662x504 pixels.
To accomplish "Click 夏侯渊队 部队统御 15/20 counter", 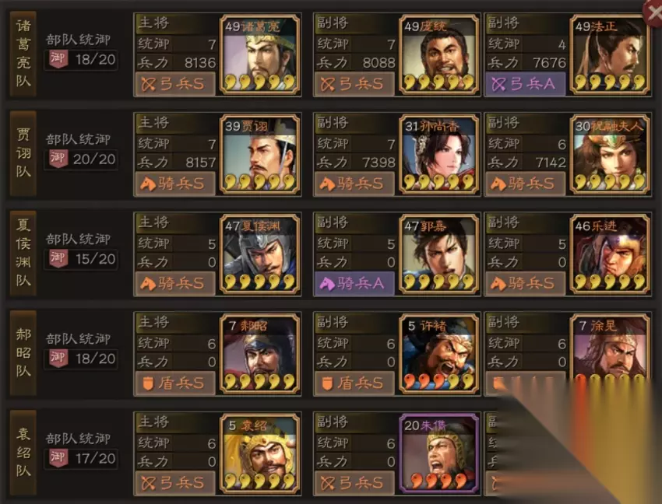I will click(81, 258).
